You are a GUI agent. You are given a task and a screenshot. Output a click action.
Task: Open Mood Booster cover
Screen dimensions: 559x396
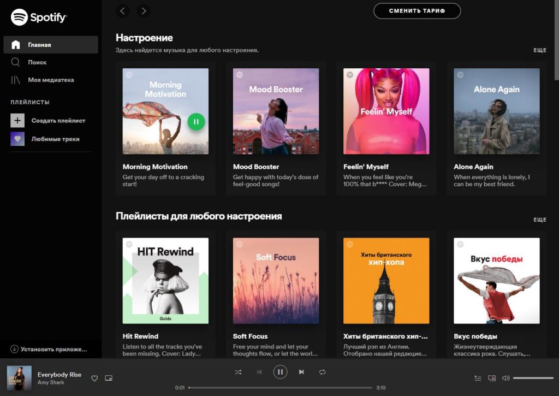pos(276,111)
